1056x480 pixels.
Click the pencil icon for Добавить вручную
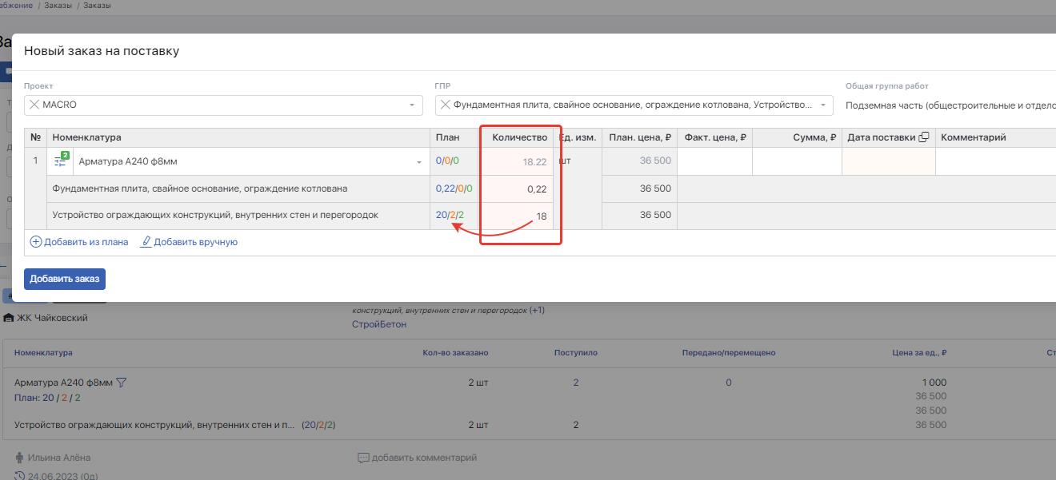(x=146, y=242)
